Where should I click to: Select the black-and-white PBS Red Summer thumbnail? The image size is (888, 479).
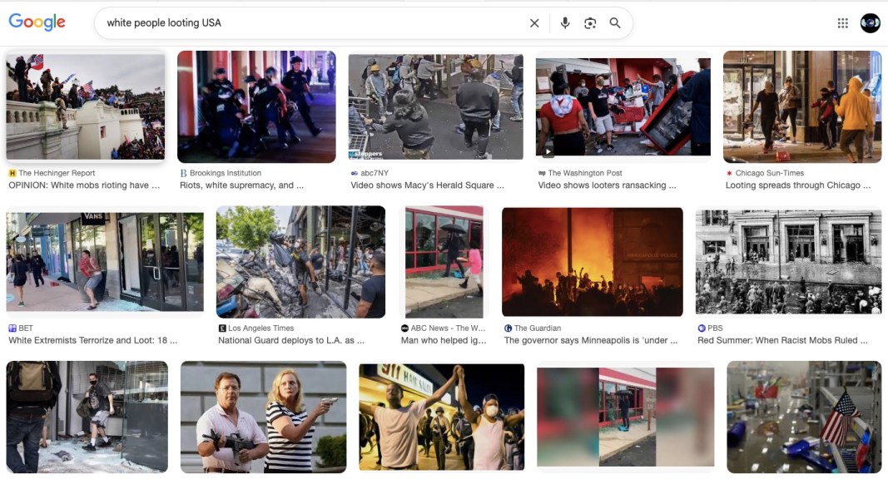click(x=788, y=262)
